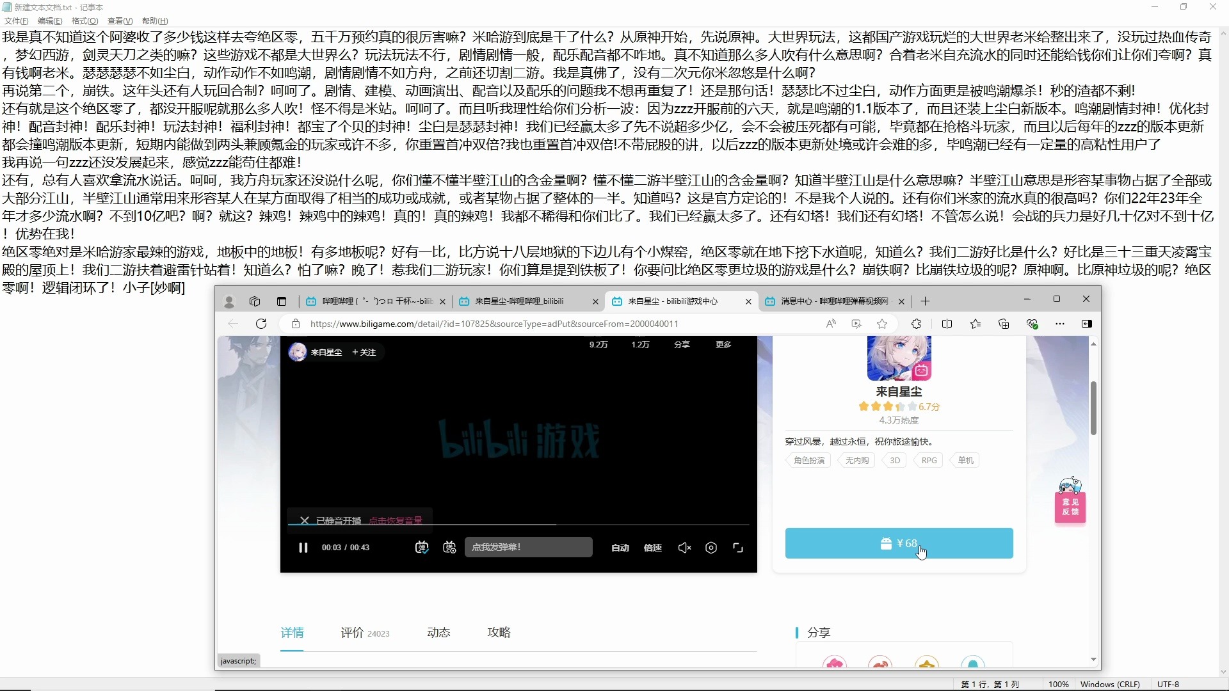
Task: Click the 点我发弹幕 input box
Action: (x=528, y=547)
